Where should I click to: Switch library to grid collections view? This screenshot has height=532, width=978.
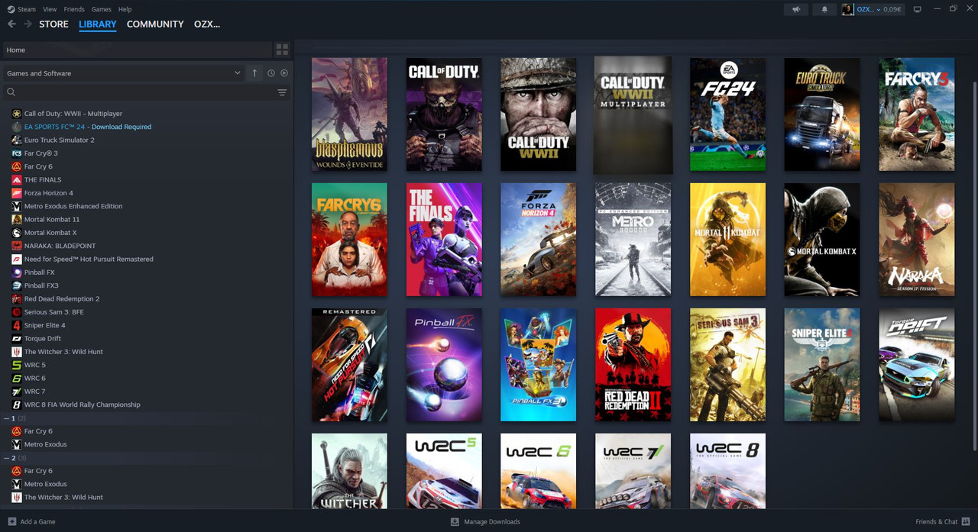click(x=283, y=50)
